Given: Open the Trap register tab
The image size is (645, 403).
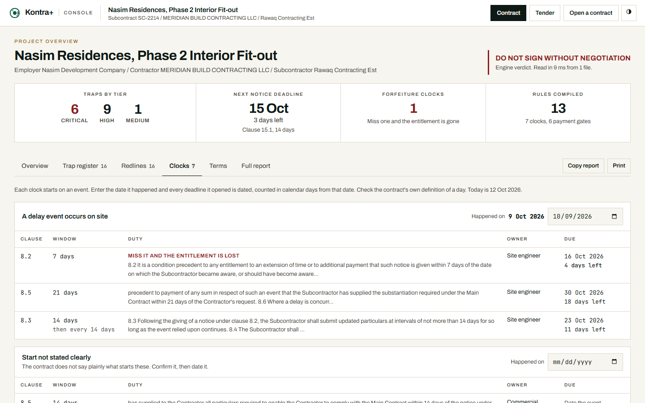Looking at the screenshot, I should 85,166.
